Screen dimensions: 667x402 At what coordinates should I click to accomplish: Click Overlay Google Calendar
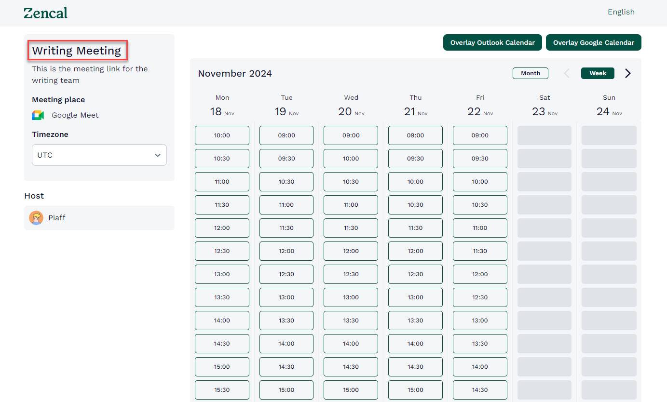point(594,42)
